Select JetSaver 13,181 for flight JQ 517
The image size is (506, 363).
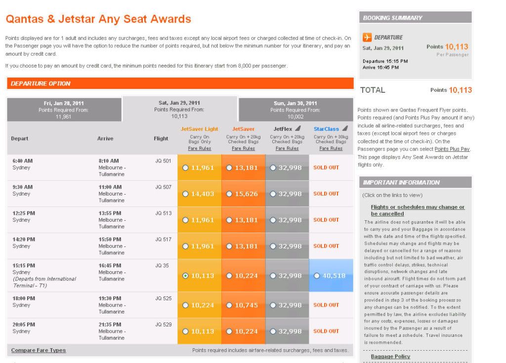point(229,246)
